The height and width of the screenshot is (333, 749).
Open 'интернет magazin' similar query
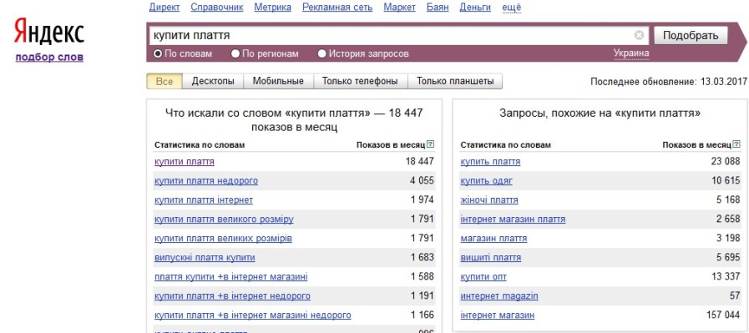[499, 295]
